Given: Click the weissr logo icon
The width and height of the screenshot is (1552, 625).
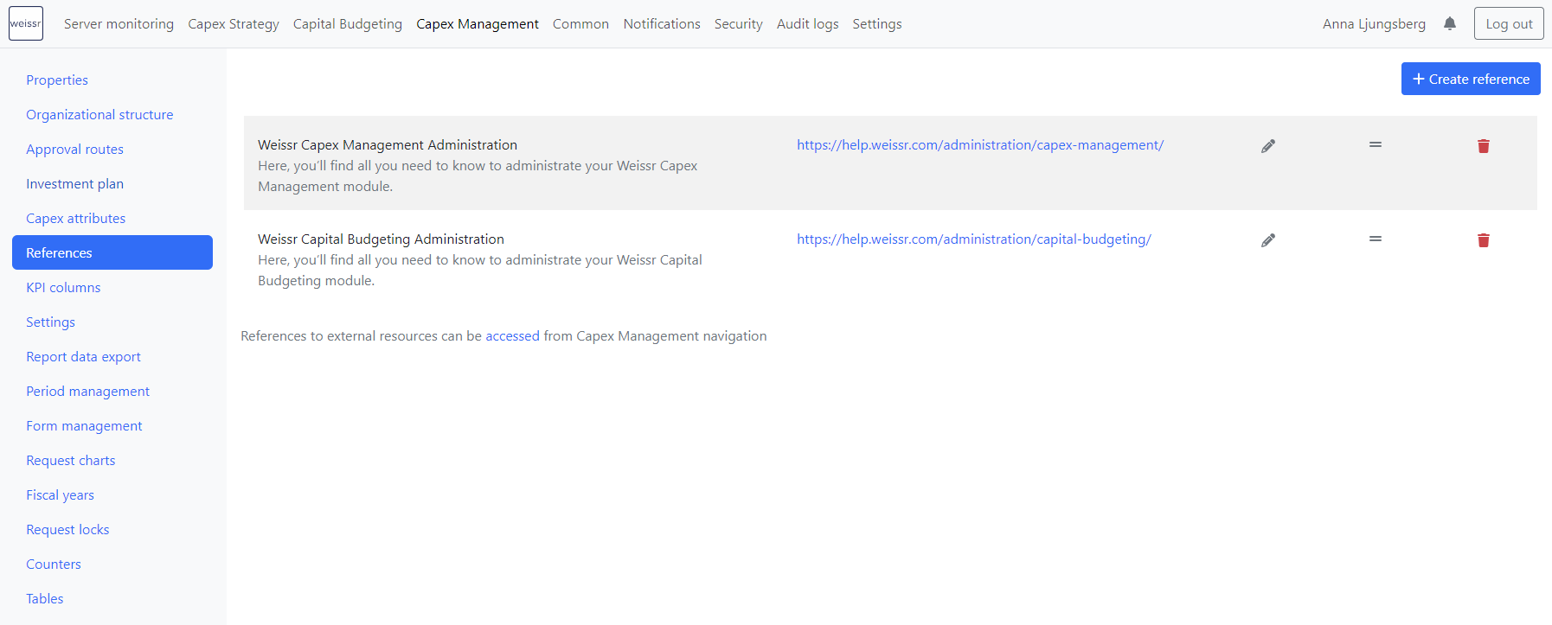Looking at the screenshot, I should pos(26,23).
